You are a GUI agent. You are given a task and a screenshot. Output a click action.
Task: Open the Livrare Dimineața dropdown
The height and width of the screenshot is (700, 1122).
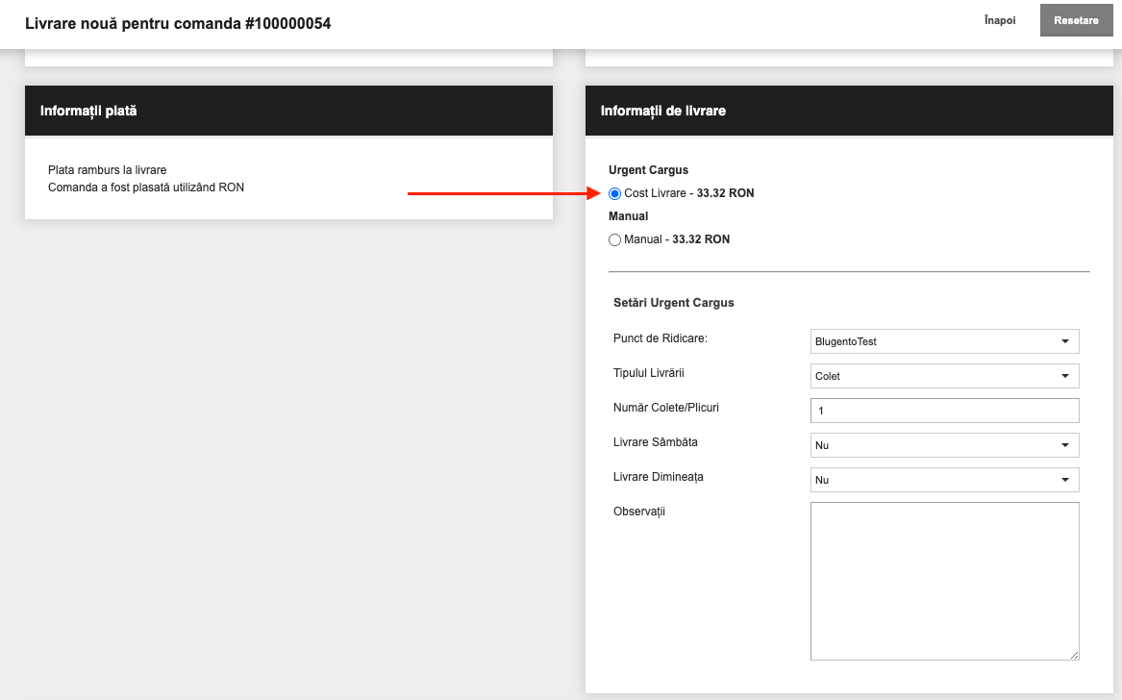pyautogui.click(x=944, y=480)
